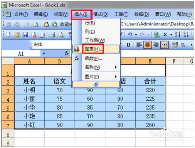
Task: Click the AutoSum sigma icon
Action: (165, 34)
